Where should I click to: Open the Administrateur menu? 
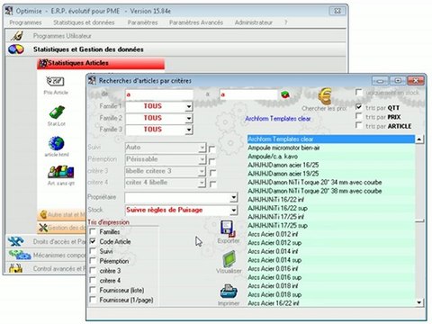(254, 22)
